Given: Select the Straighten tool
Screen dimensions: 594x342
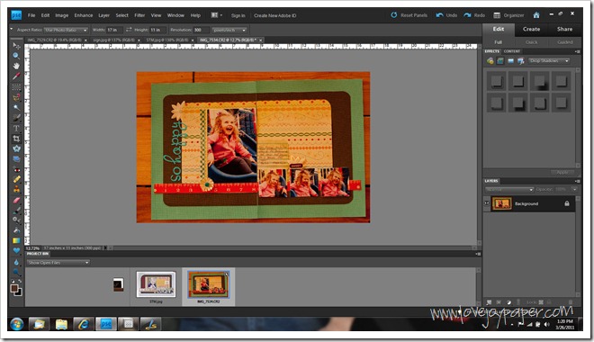Looking at the screenshot, I should [16, 158].
